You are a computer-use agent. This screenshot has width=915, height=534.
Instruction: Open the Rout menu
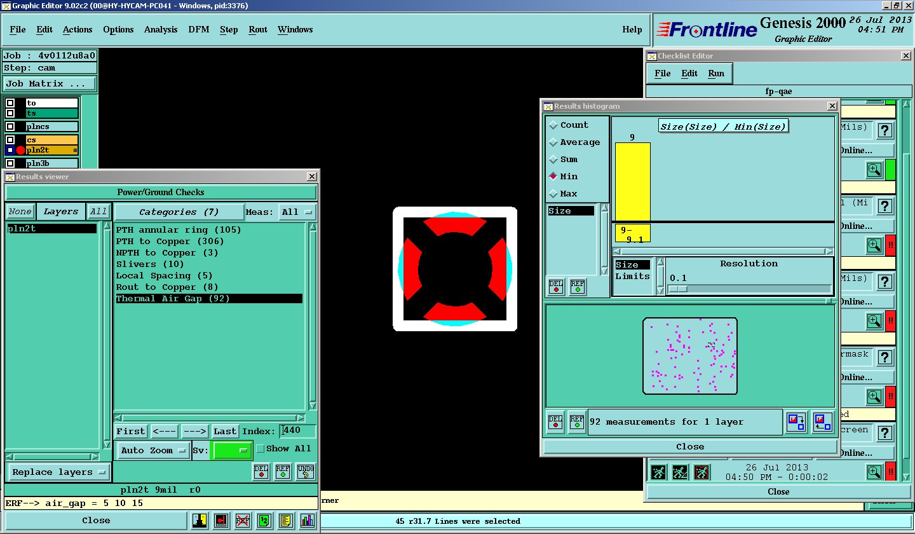[x=258, y=29]
